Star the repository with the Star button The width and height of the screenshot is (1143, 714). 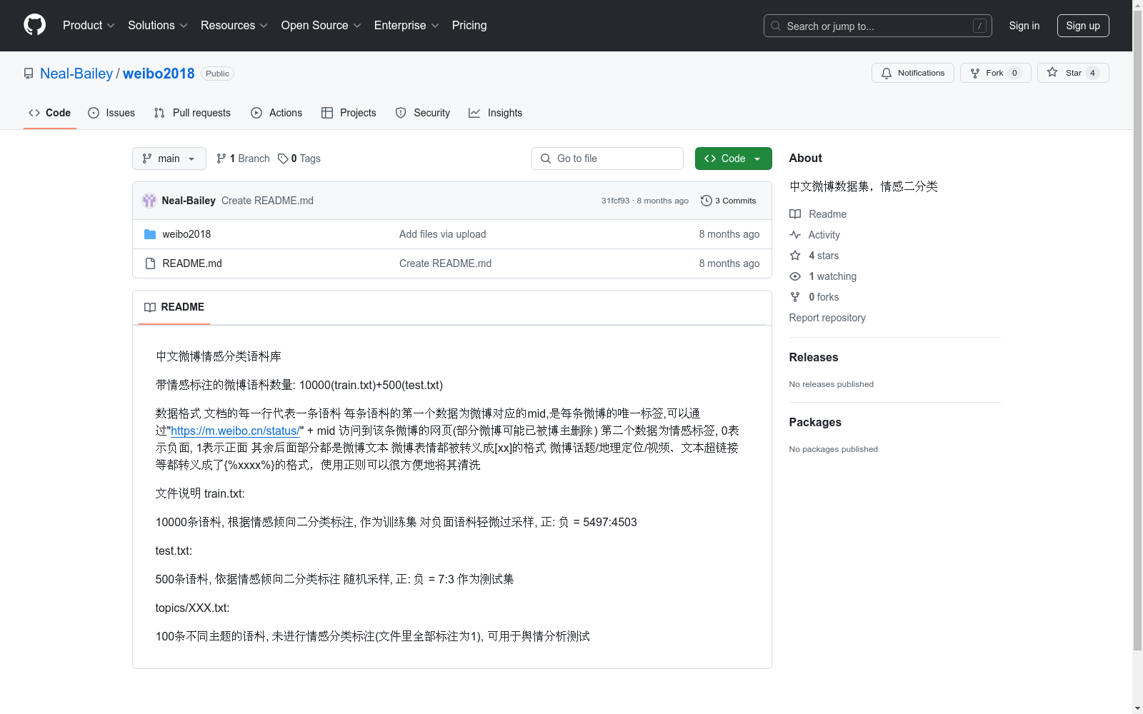pos(1072,73)
